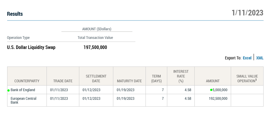This screenshot has width=277, height=117.
Task: Select the Settlement Date column header
Action: [x=96, y=76]
